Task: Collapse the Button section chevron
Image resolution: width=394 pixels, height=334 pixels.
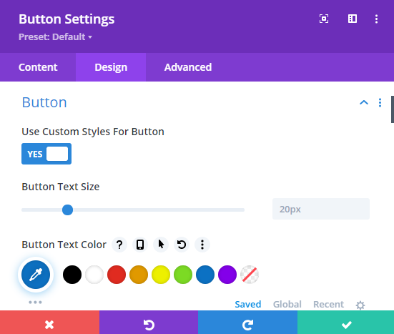Action: pos(364,102)
